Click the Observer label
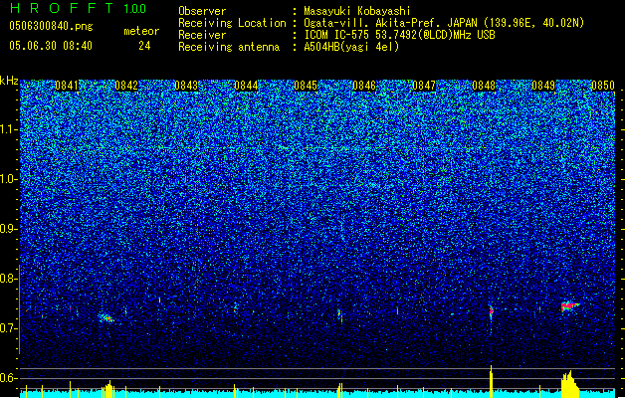The width and height of the screenshot is (626, 398). point(202,11)
